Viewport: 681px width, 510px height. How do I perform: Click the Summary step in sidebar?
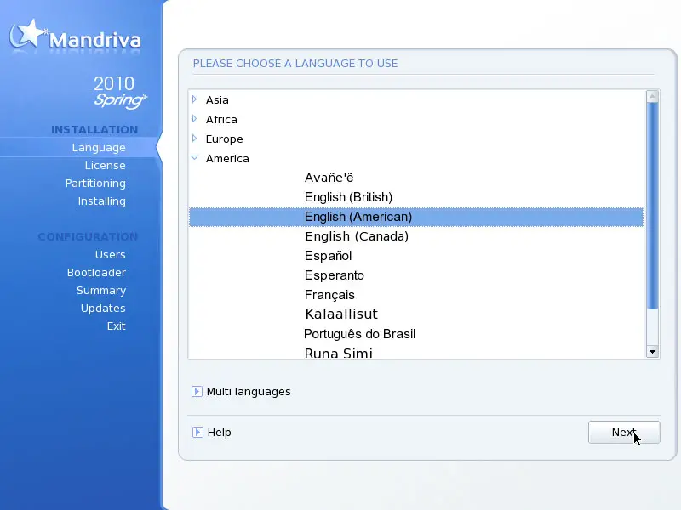point(101,291)
